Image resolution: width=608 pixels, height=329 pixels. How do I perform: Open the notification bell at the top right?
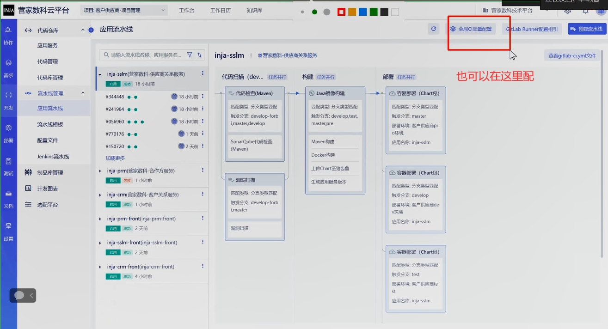click(x=585, y=11)
